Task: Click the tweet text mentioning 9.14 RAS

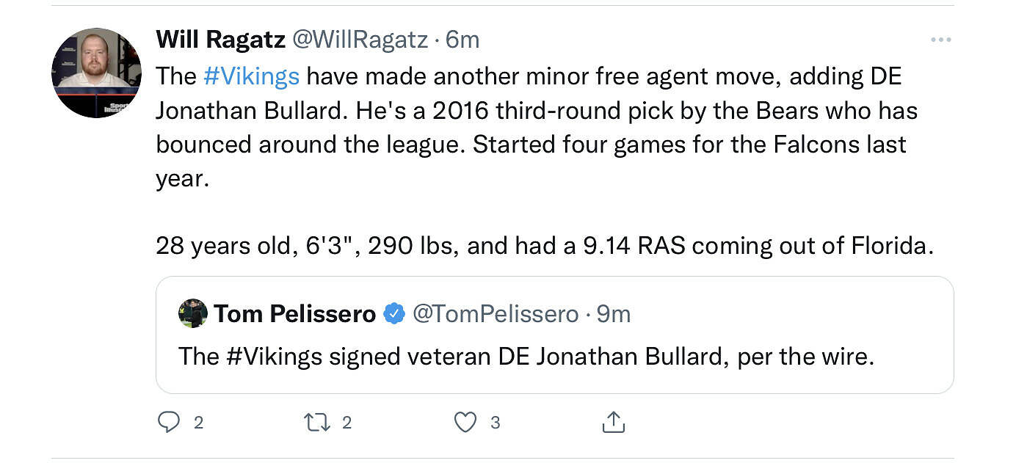Action: (543, 245)
